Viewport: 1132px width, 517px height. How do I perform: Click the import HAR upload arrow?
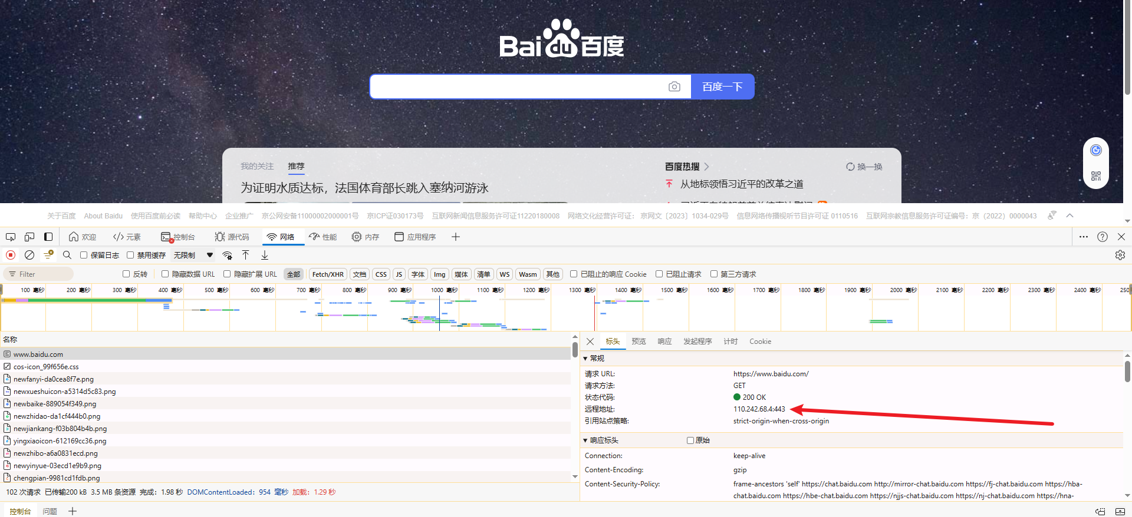point(246,255)
